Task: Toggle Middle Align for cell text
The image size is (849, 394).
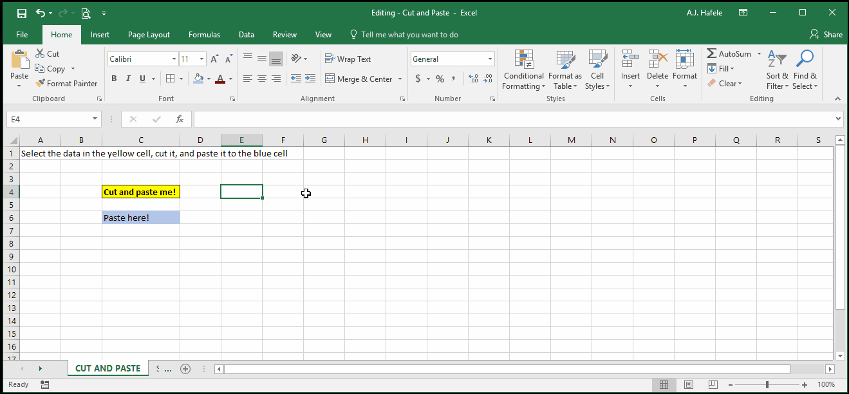Action: tap(262, 59)
